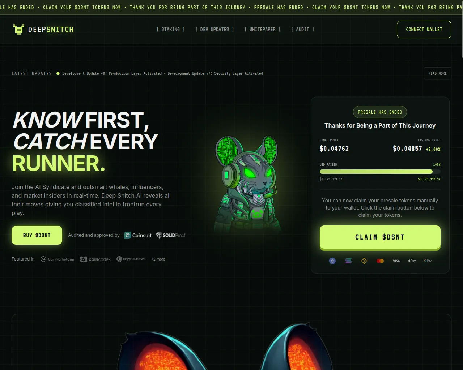463x370 pixels.
Task: Open the Coinsult audit logo
Action: (x=138, y=235)
